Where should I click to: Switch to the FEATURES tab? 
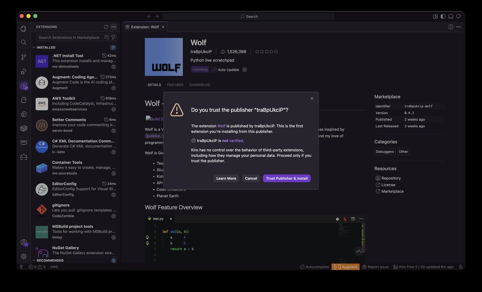(x=175, y=85)
